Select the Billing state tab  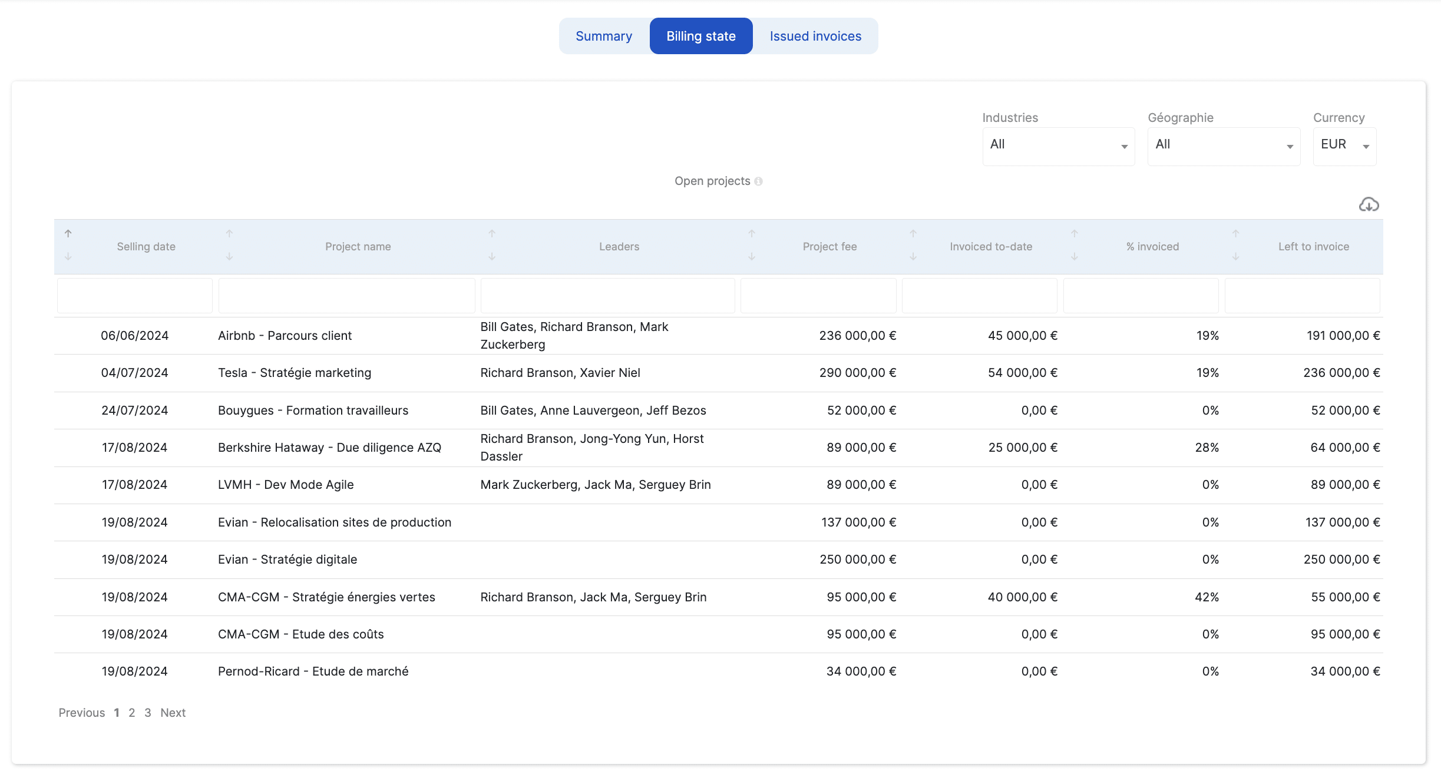[x=701, y=36]
